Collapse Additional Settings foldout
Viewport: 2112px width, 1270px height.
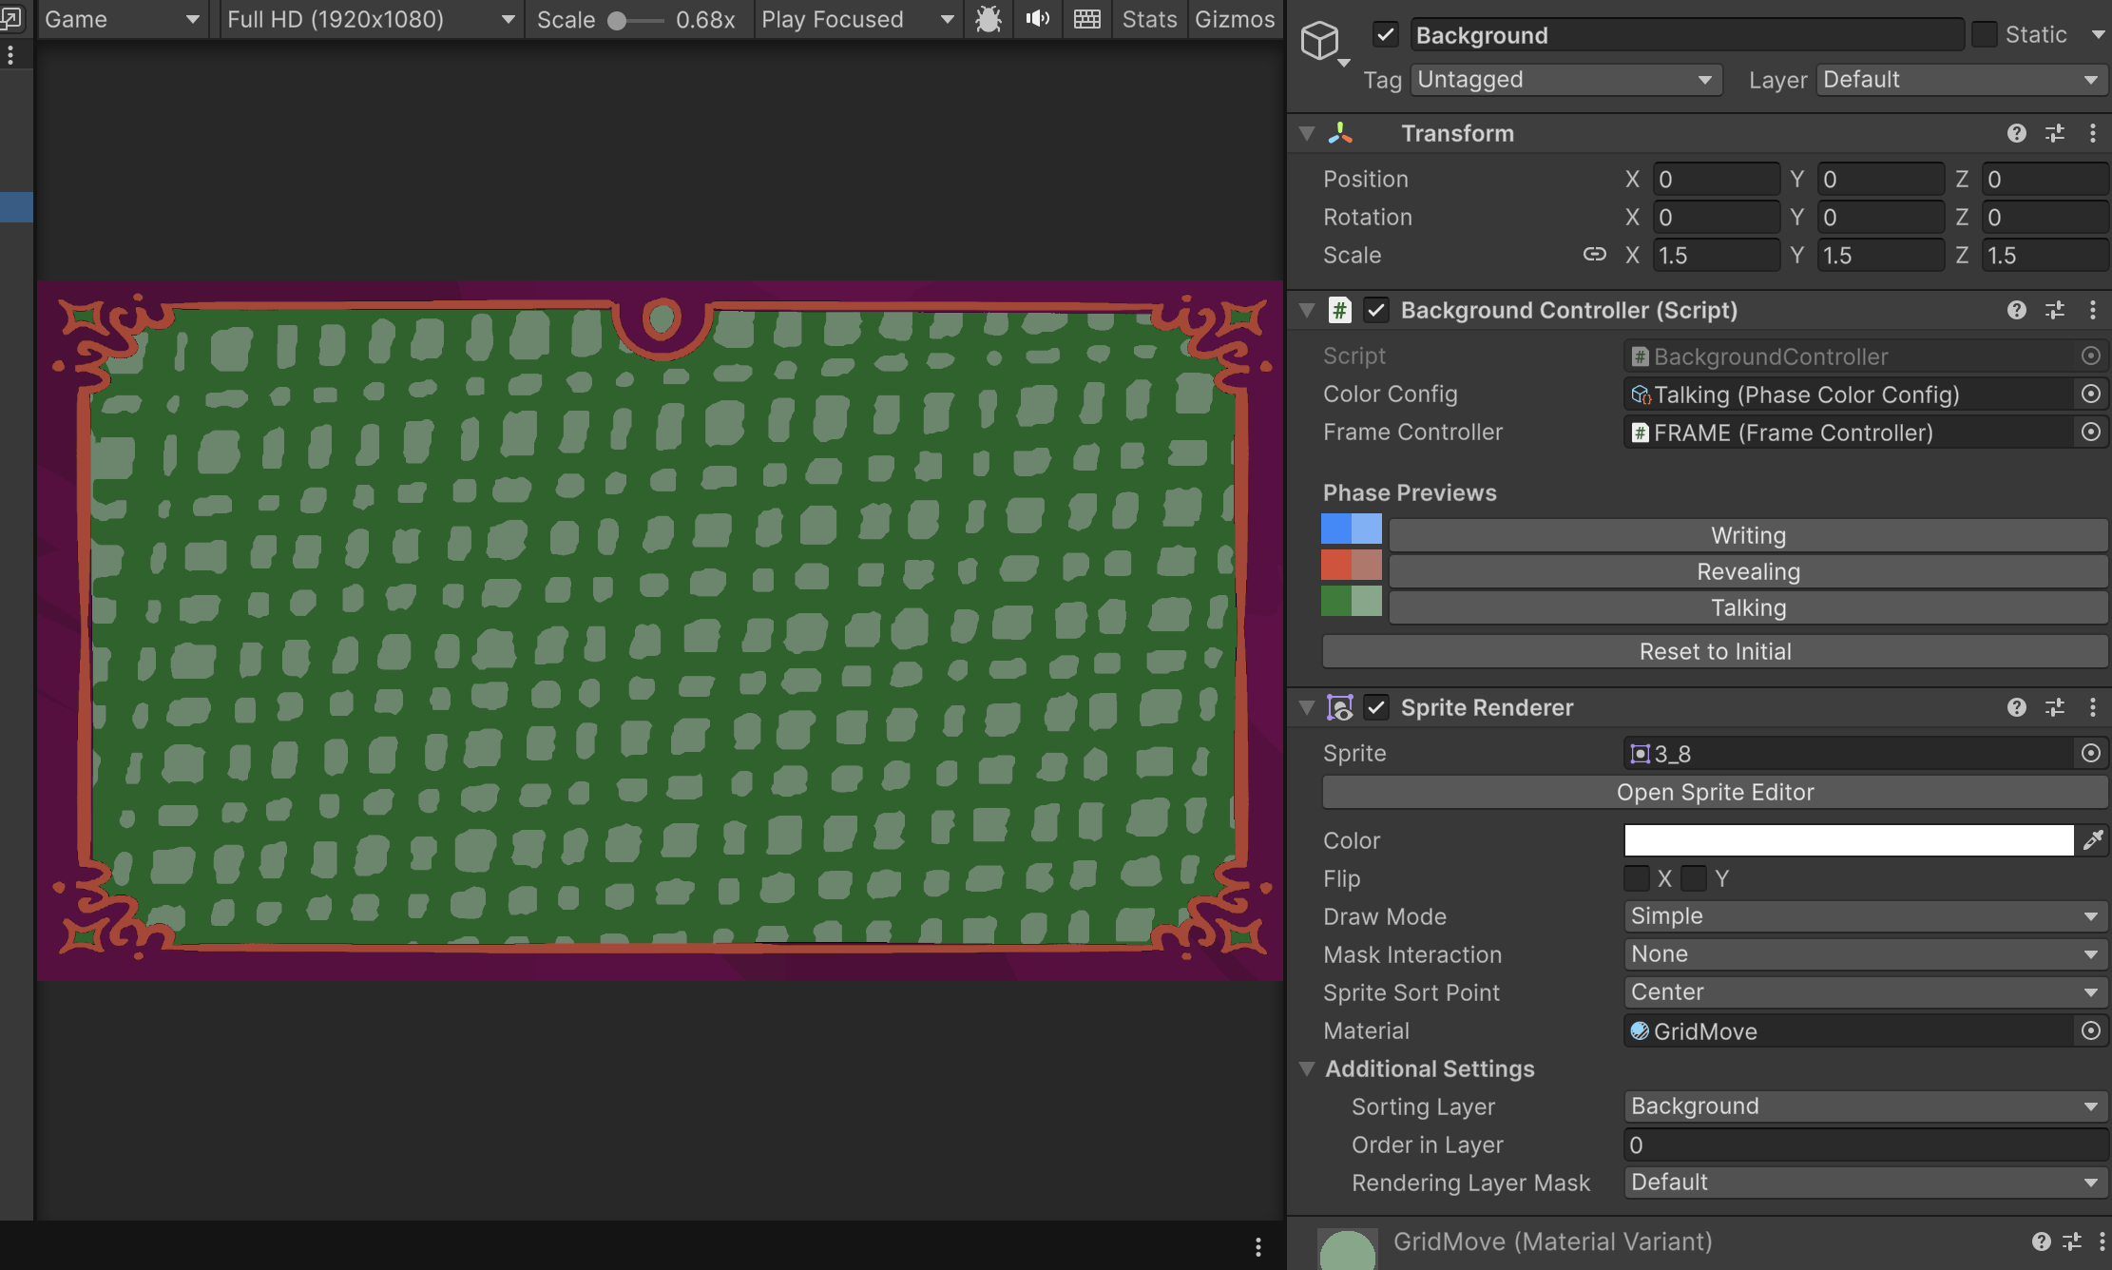[1307, 1068]
